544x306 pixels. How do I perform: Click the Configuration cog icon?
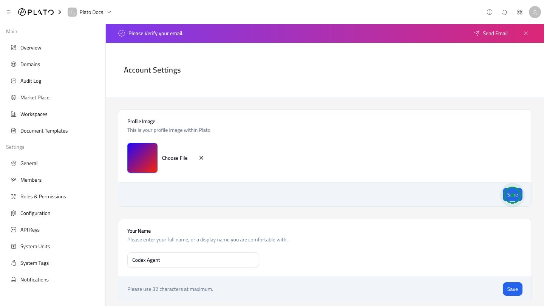click(14, 213)
